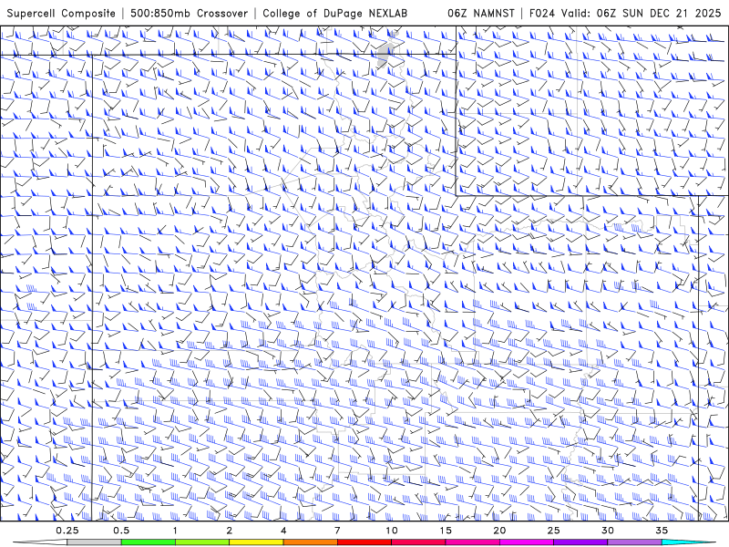This screenshot has height=547, width=729.
Task: Click the 'Supercell Composite' title text
Action: pos(61,13)
